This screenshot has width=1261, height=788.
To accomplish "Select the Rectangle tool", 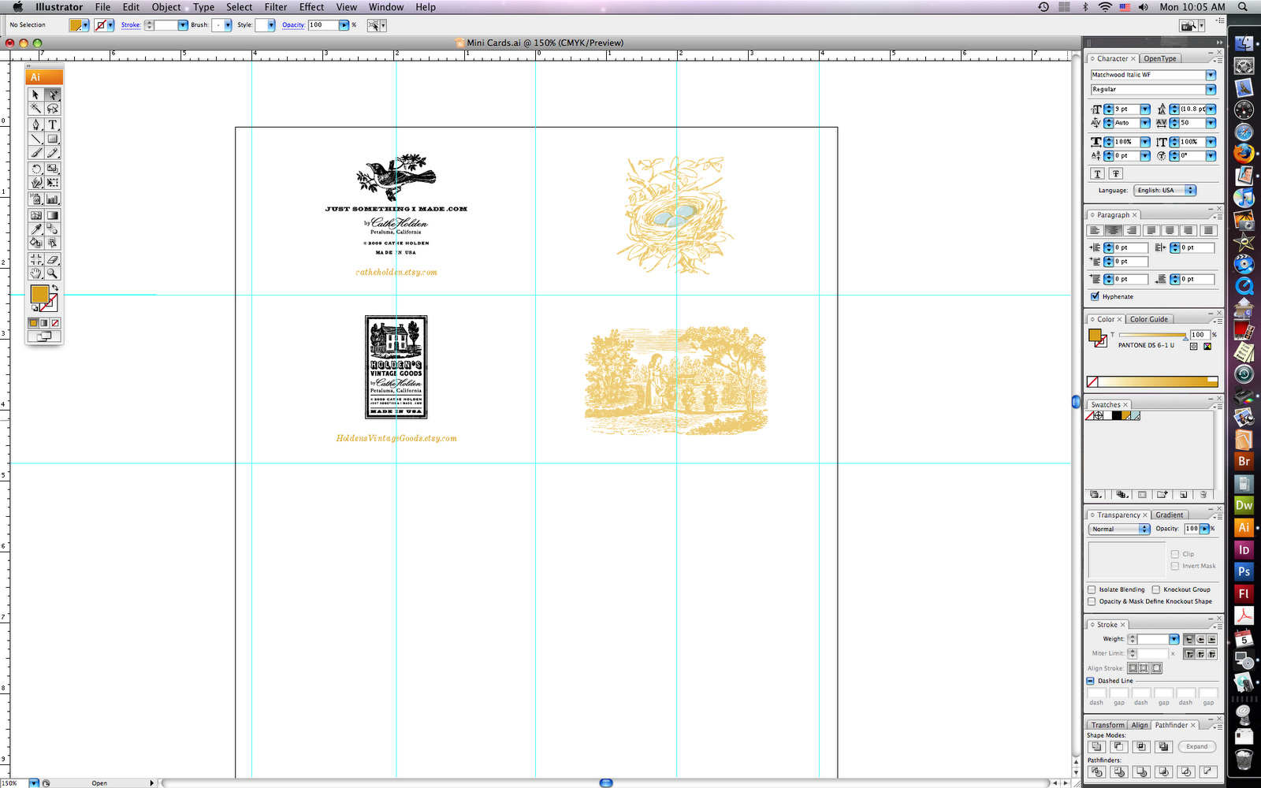I will tap(53, 139).
